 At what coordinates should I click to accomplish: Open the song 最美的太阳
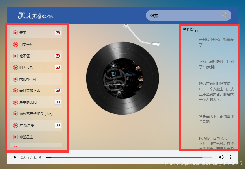27,102
